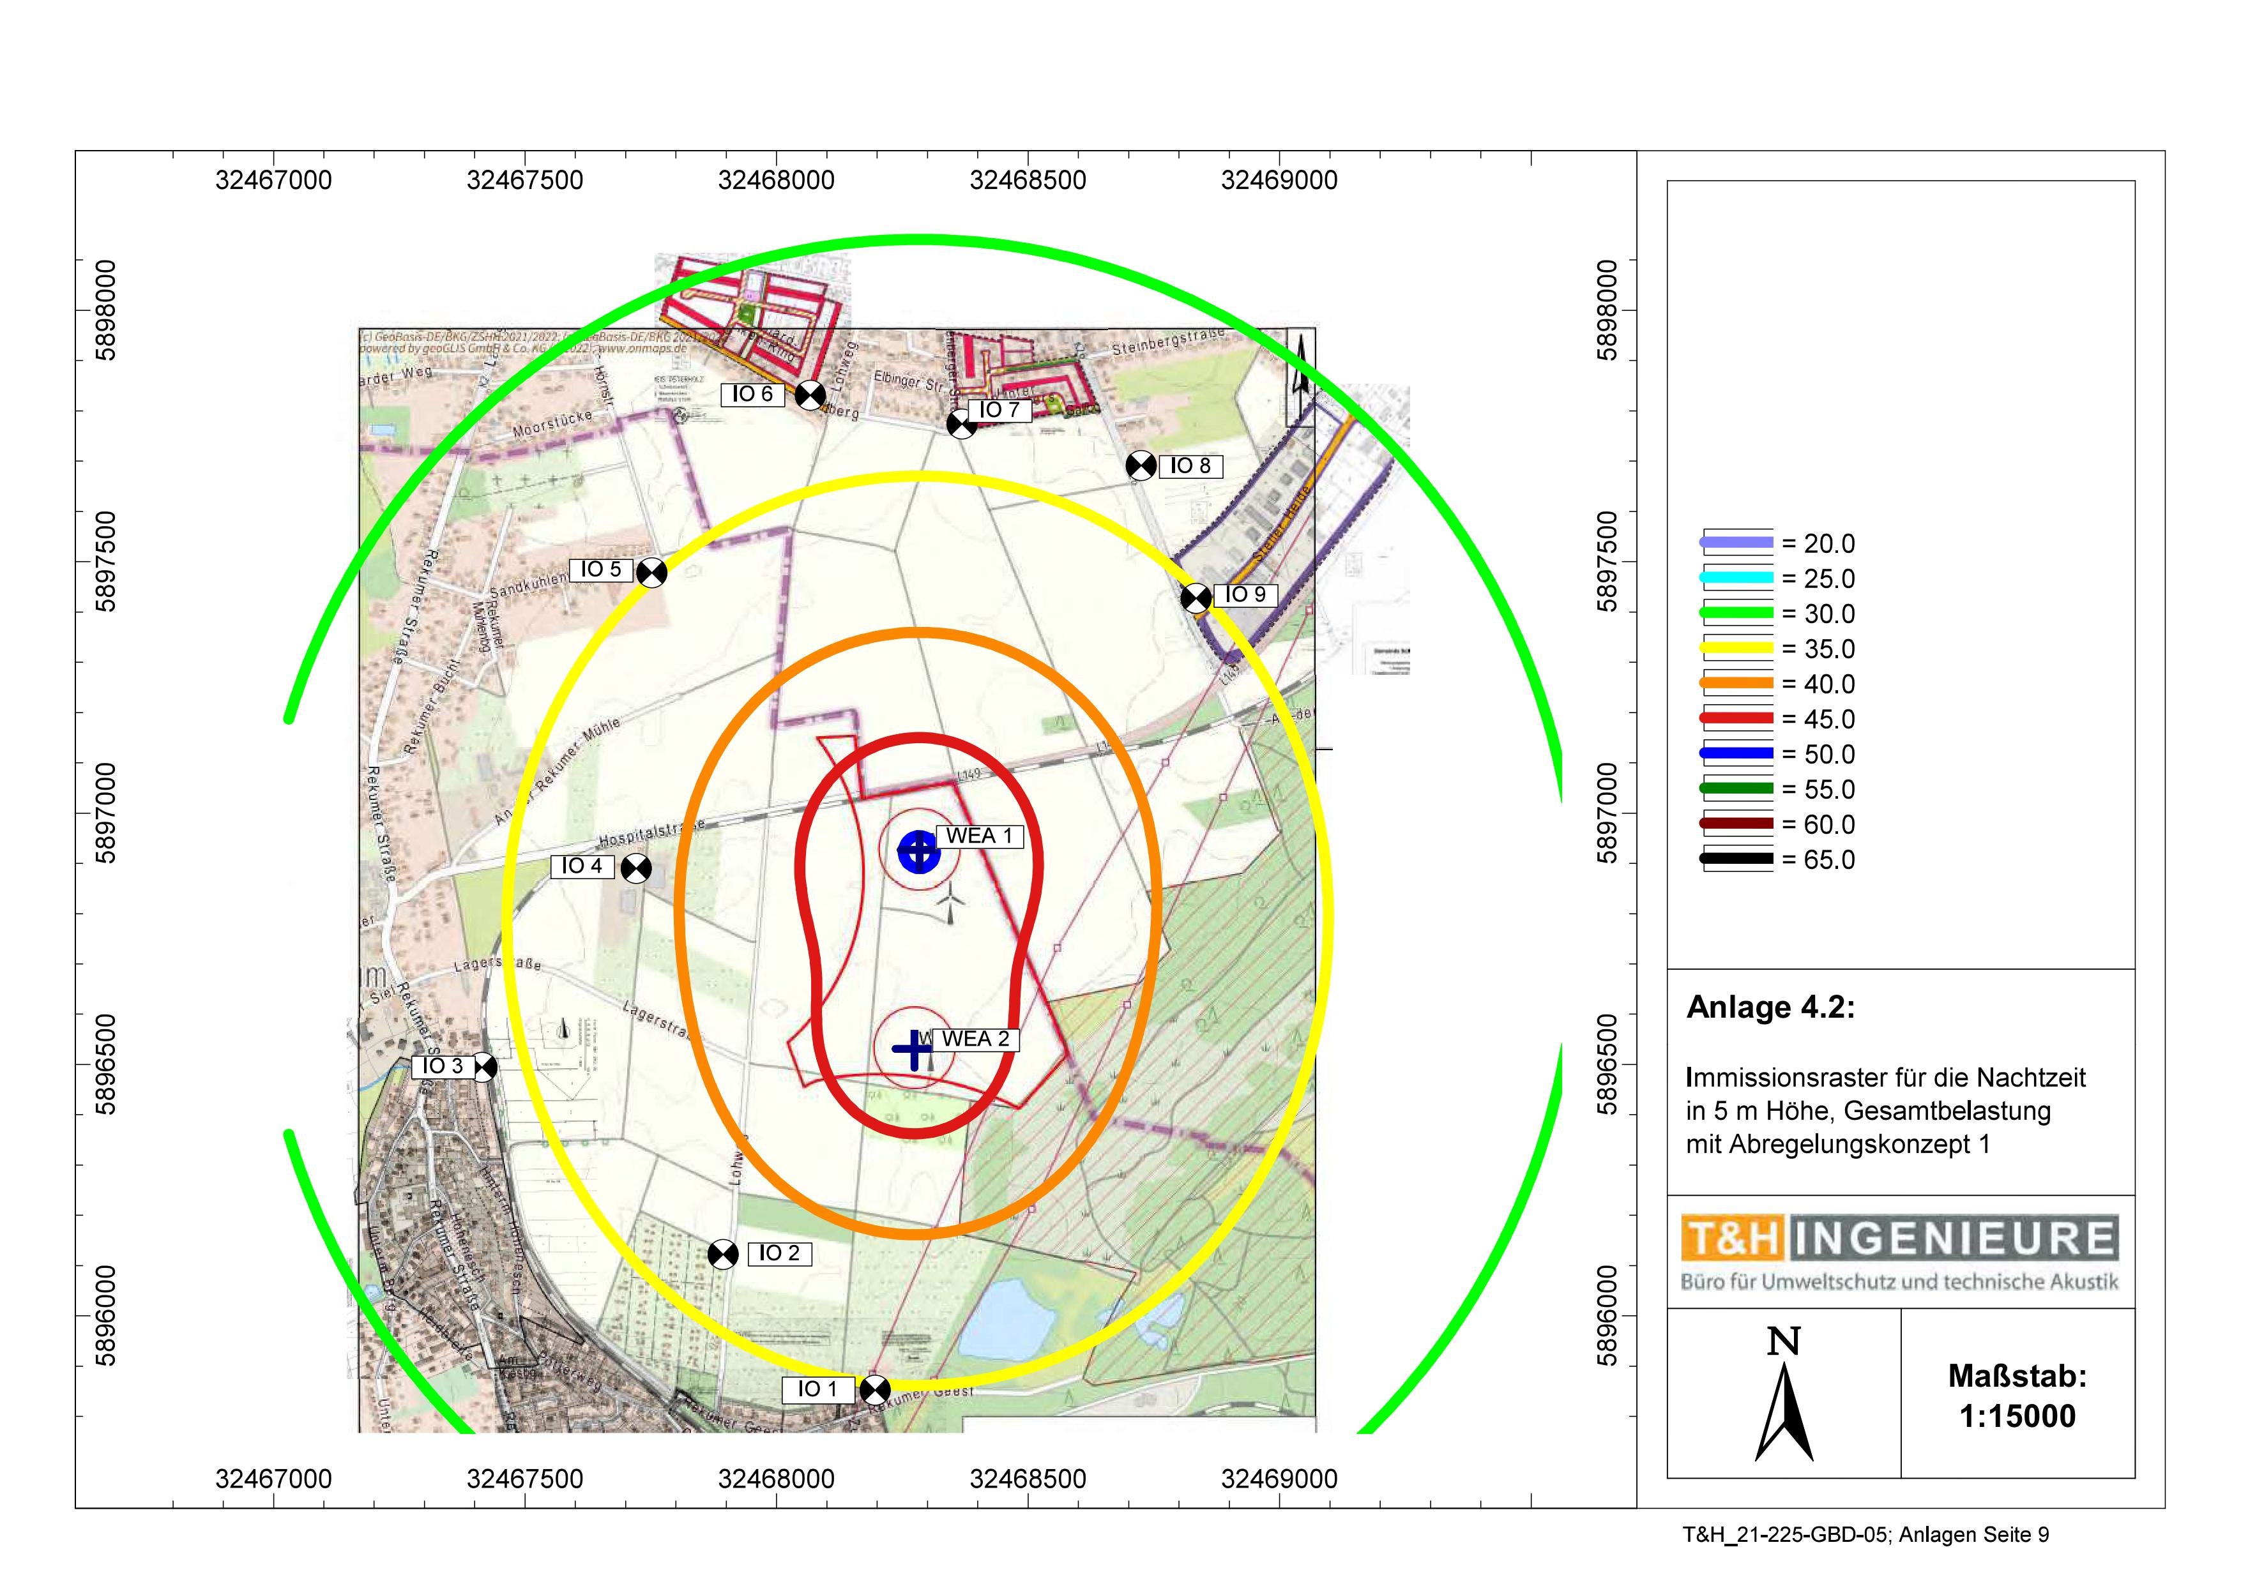Click the 45.0 red legend line
Screen dimensions: 2241x1584
pos(1737,718)
